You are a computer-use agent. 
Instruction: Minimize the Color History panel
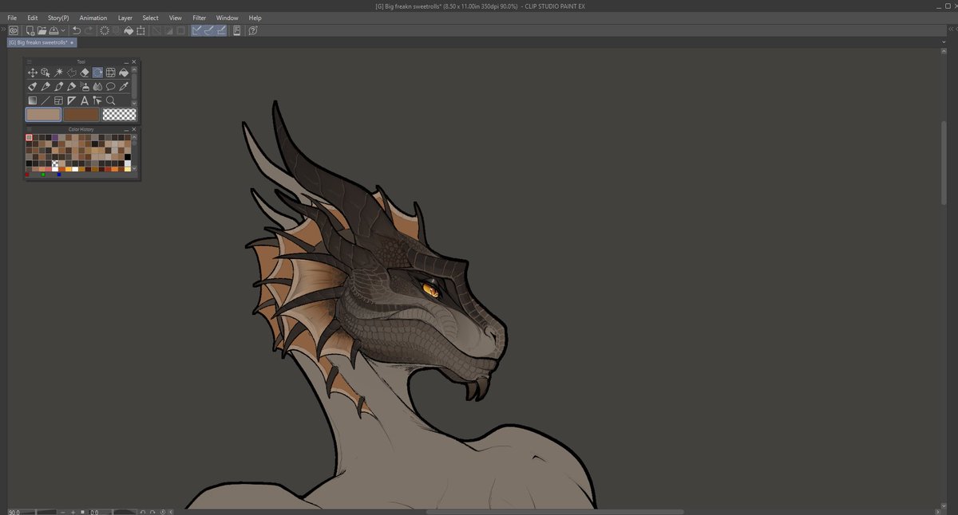coord(126,128)
